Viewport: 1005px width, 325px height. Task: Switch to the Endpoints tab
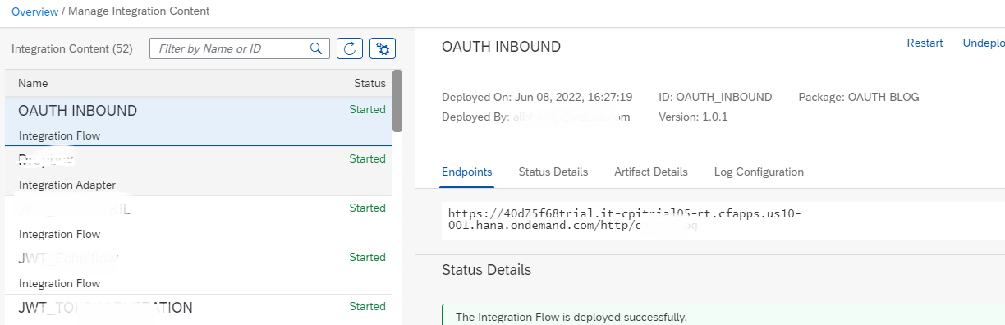(467, 172)
